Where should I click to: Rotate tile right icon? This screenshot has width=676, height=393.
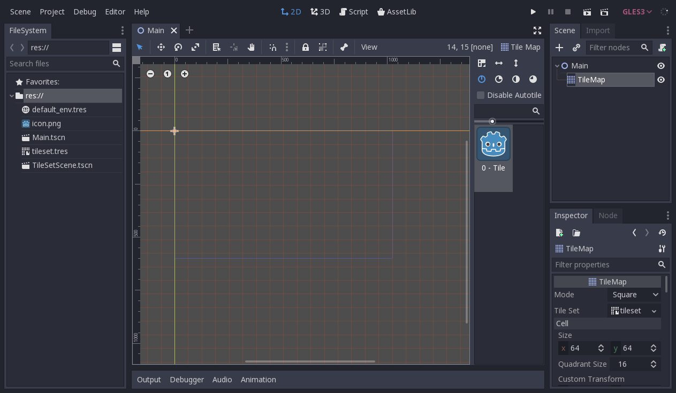click(499, 79)
